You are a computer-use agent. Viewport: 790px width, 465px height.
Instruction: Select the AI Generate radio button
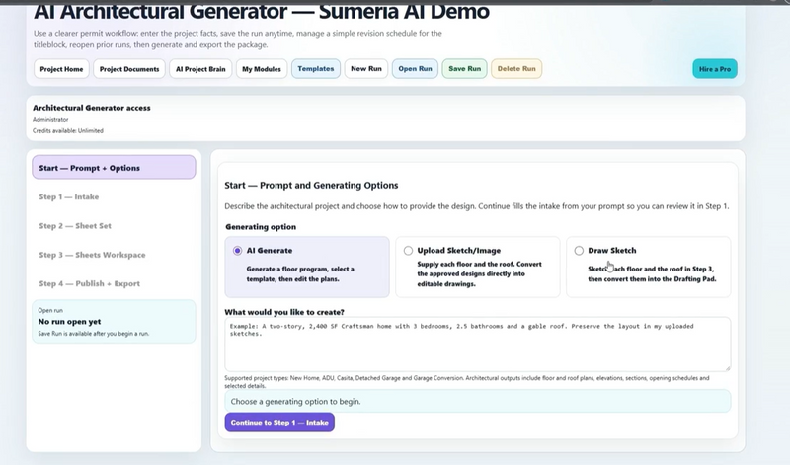click(237, 251)
